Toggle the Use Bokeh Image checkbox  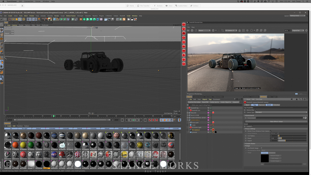coord(261,148)
